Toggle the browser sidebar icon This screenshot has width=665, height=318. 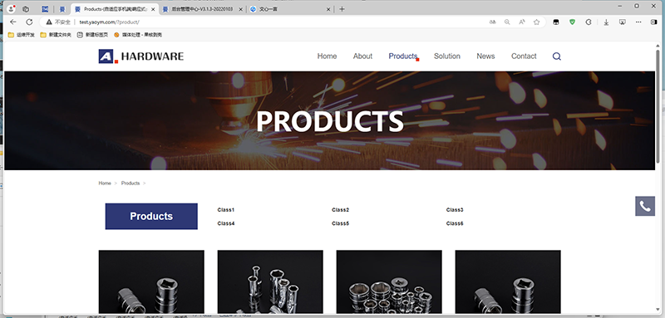tap(653, 22)
